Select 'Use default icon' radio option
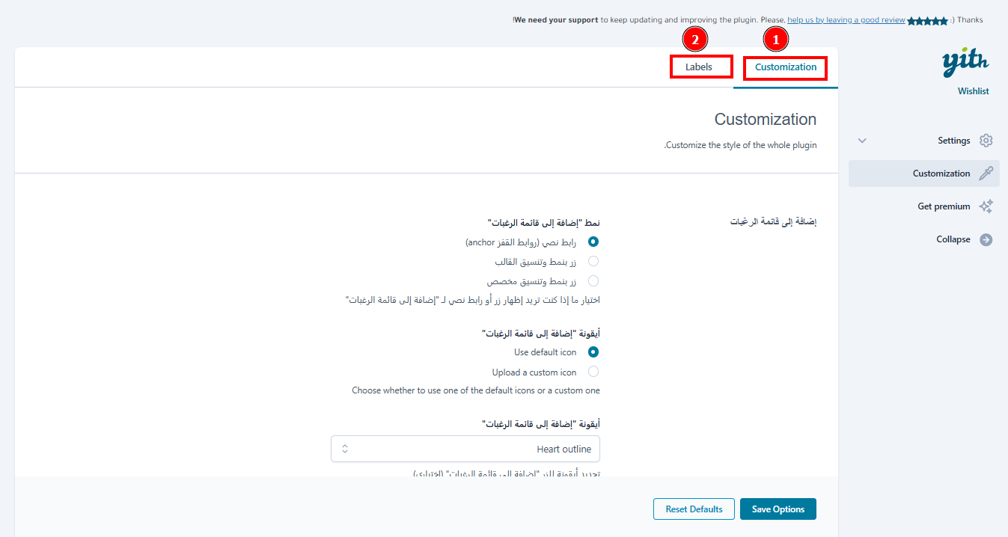The image size is (1008, 537). [593, 352]
